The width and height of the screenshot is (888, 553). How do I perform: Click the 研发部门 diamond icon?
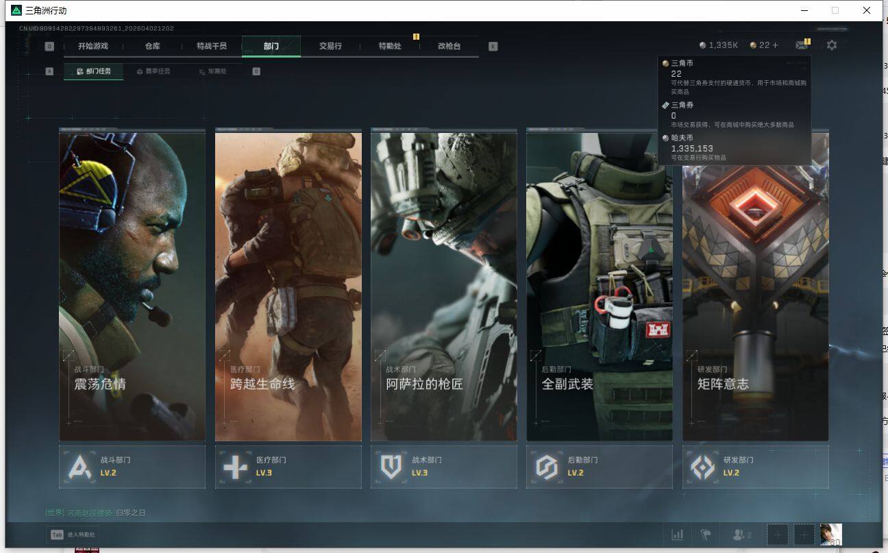point(702,467)
